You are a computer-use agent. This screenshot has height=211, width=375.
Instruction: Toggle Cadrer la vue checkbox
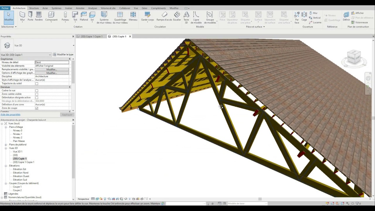pyautogui.click(x=37, y=91)
